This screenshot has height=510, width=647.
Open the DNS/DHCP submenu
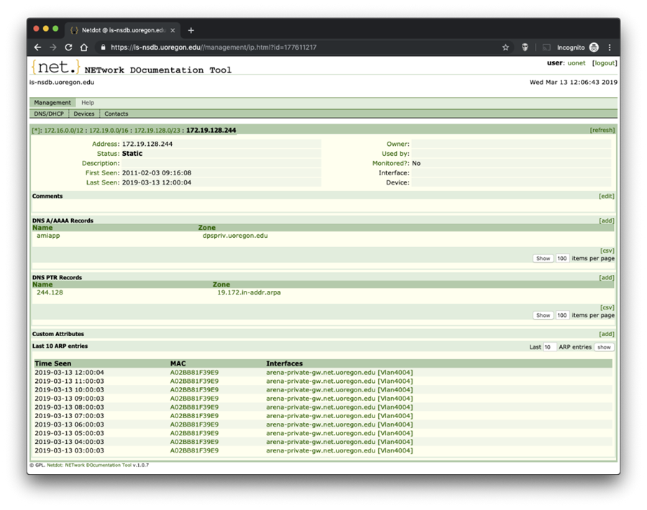(x=49, y=113)
